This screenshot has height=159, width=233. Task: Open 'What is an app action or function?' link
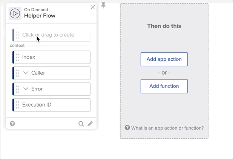[167, 128]
